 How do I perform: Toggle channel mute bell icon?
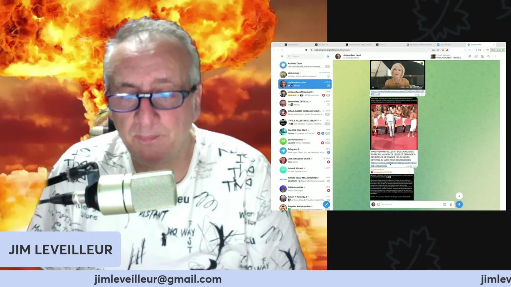click(x=482, y=56)
